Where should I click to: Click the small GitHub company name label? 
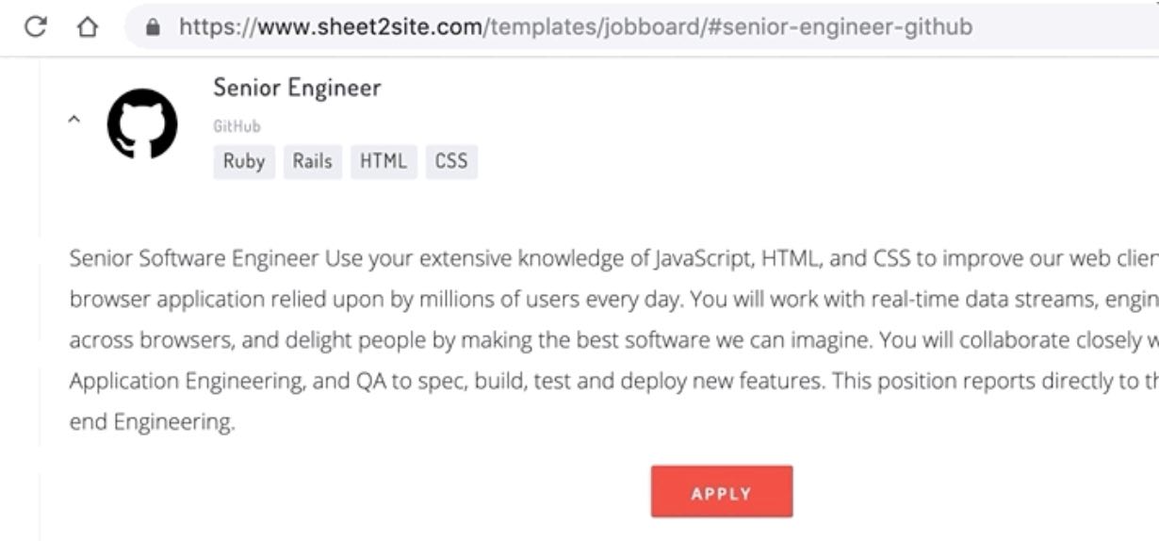(x=237, y=126)
